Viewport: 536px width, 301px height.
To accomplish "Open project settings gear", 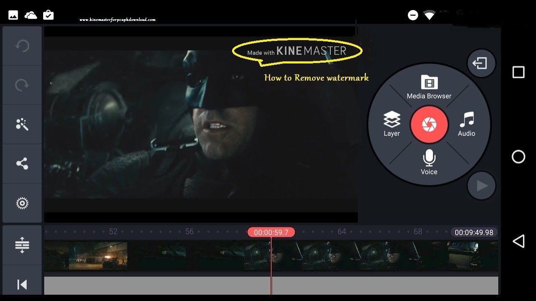I will tap(22, 203).
